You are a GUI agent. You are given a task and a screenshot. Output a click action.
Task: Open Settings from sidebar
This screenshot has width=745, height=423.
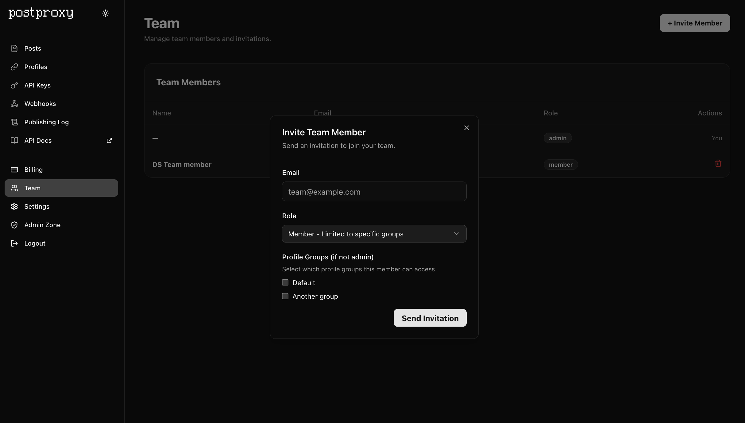[x=61, y=207]
